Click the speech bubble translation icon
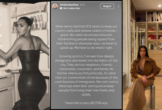 tap(61, 8)
